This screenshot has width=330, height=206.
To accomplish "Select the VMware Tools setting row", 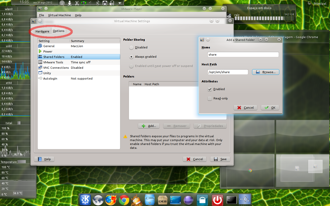I will 79,62.
